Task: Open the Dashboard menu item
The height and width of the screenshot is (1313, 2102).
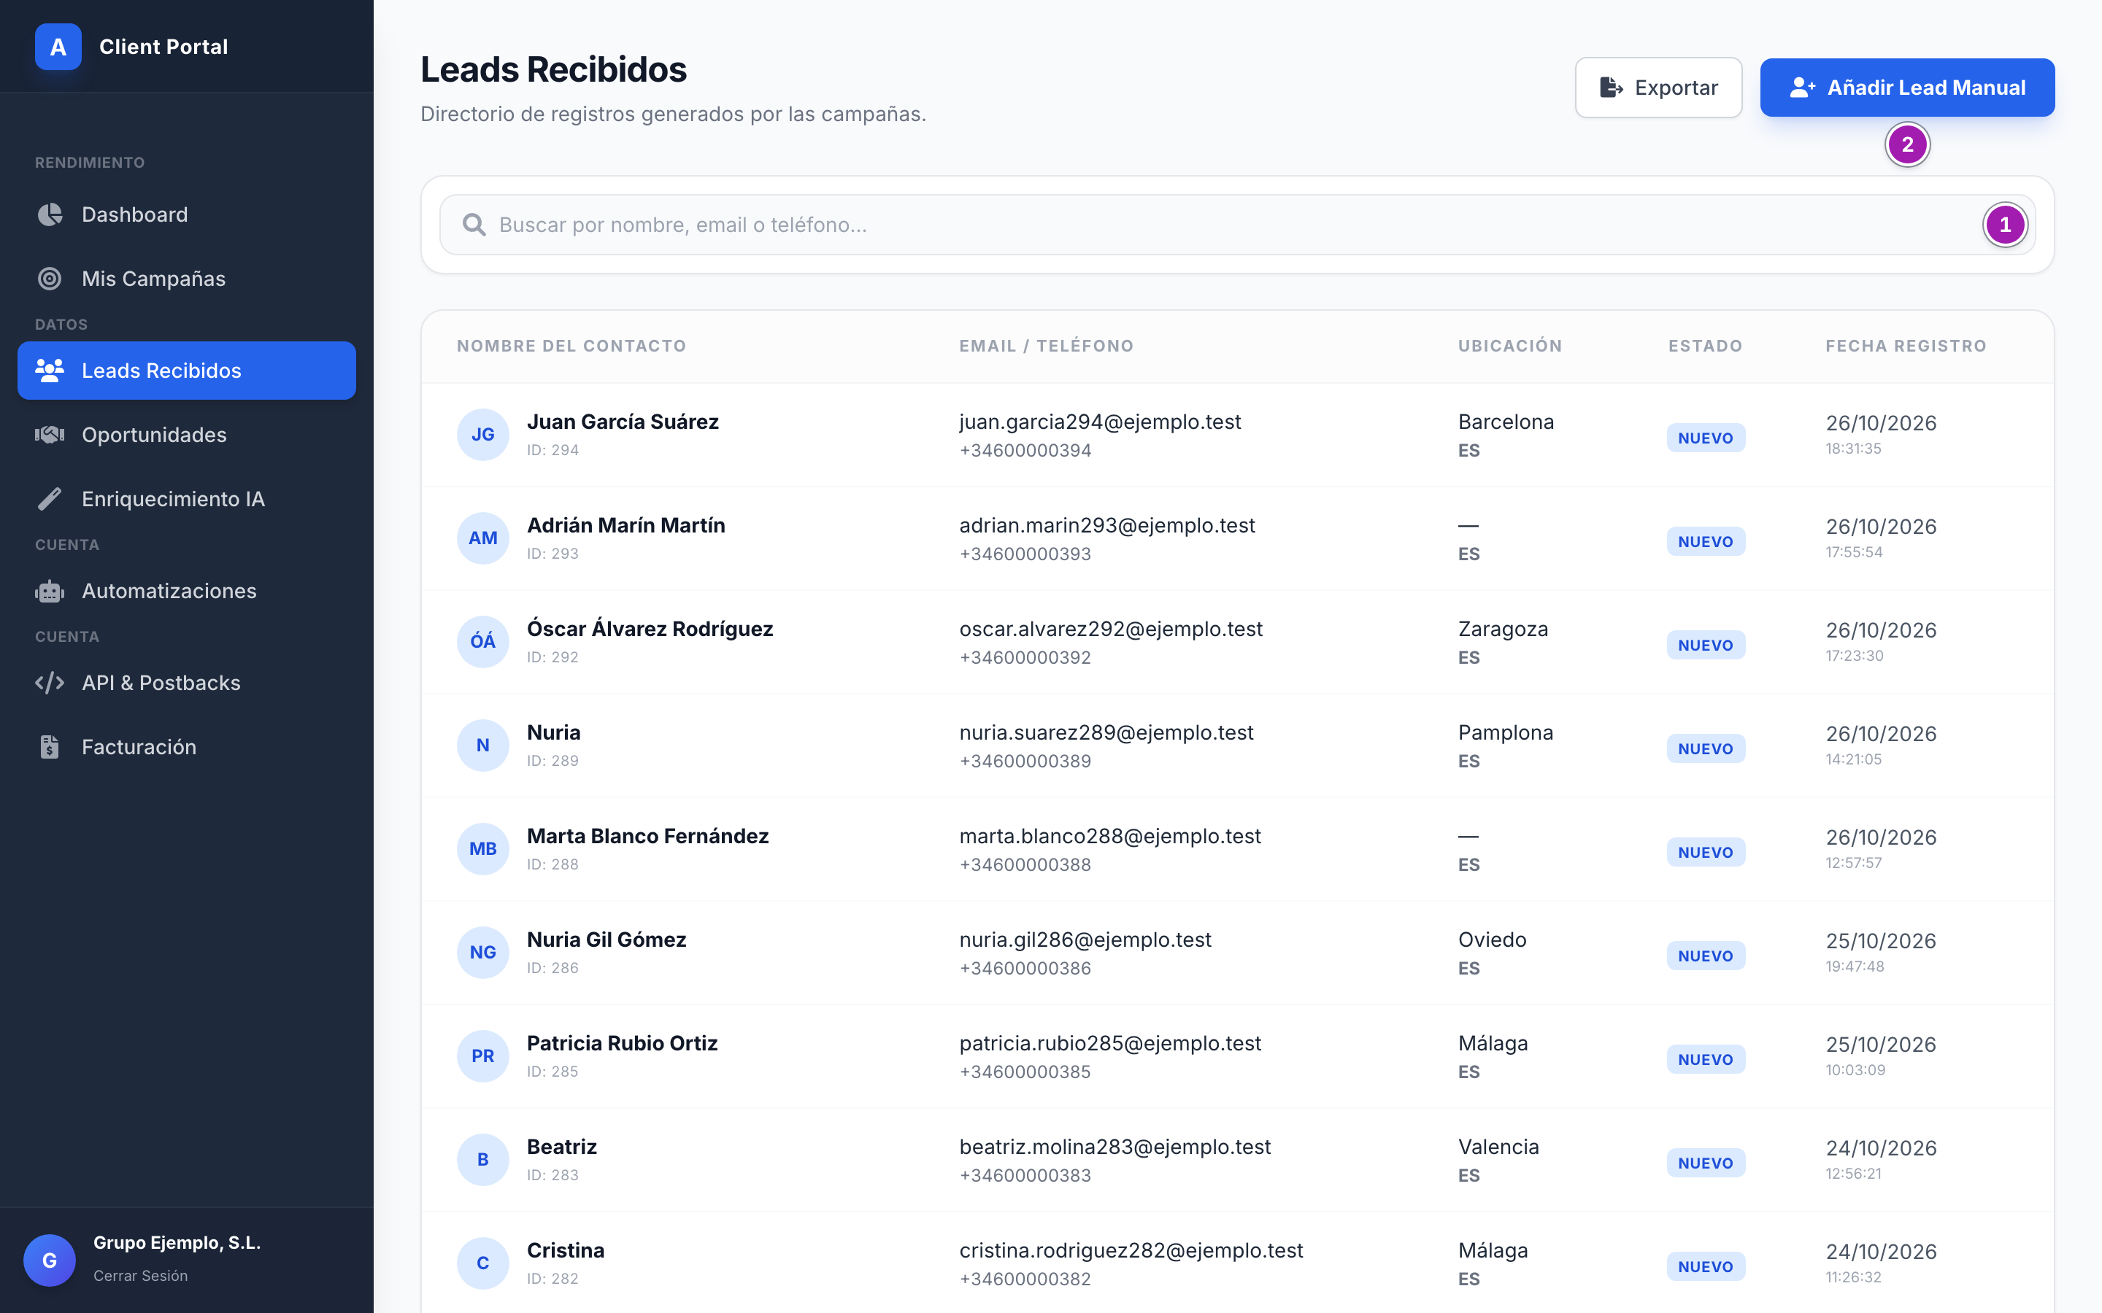Action: (187, 214)
